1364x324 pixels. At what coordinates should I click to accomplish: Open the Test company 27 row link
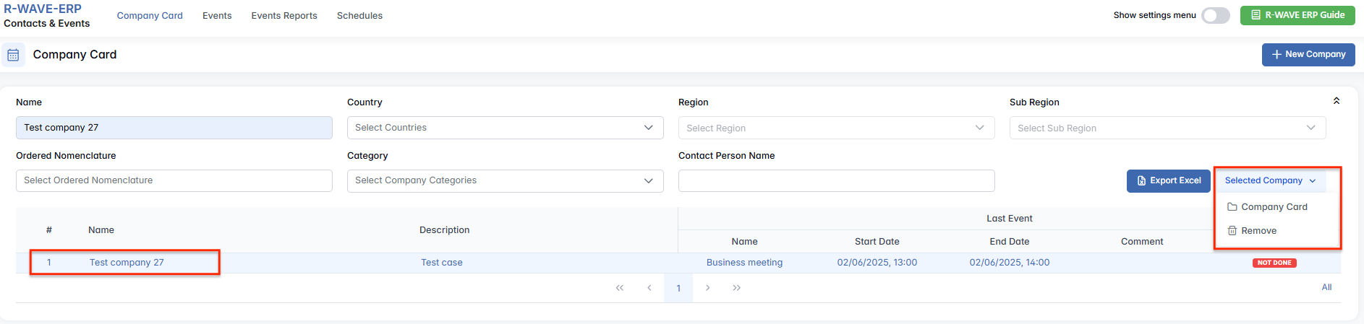tap(127, 263)
